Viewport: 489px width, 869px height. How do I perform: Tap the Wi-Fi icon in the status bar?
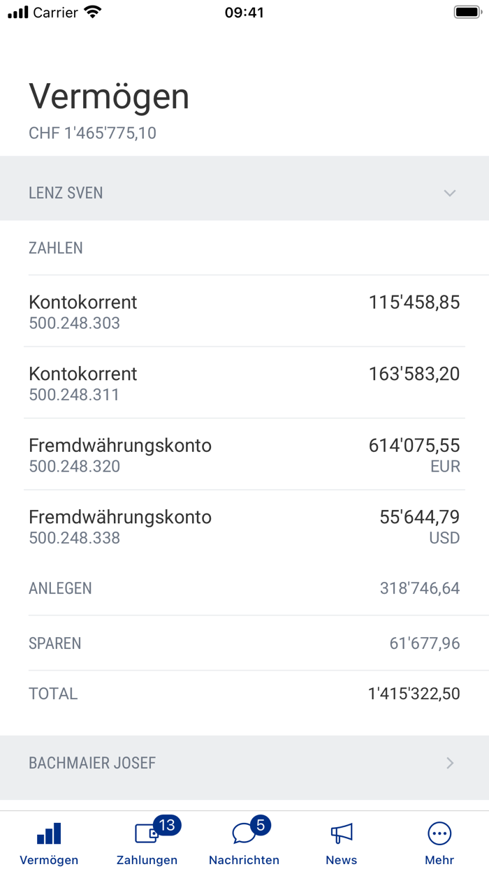coord(94,11)
